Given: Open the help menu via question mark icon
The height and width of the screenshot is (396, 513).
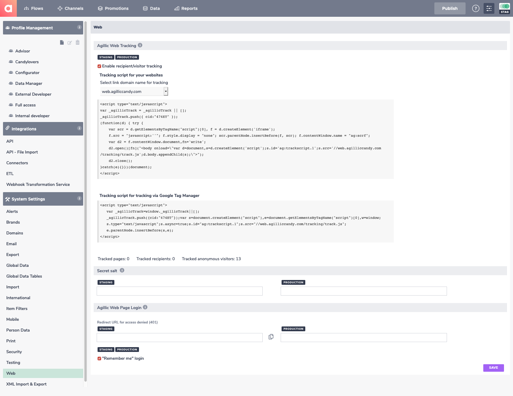Looking at the screenshot, I should click(475, 8).
